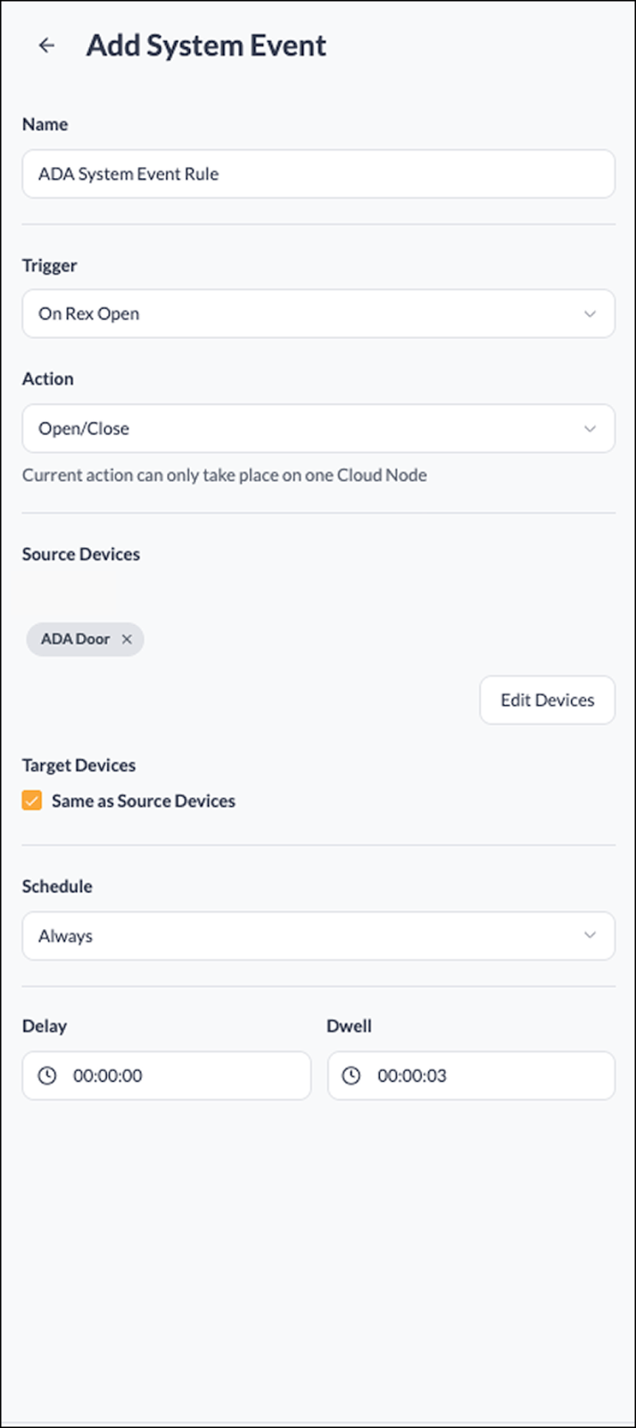Click the Delay time value 00:00:00

108,1075
